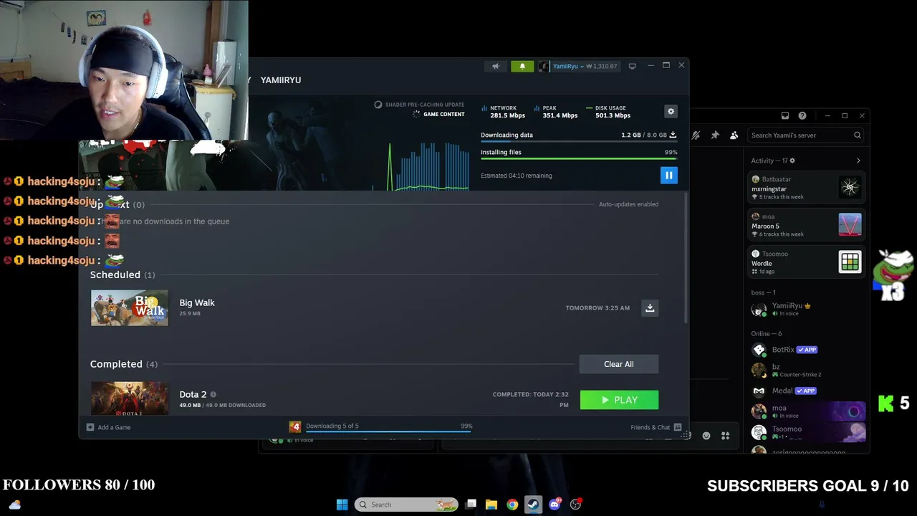Click the Installing files progress bar
The width and height of the screenshot is (917, 516).
579,158
